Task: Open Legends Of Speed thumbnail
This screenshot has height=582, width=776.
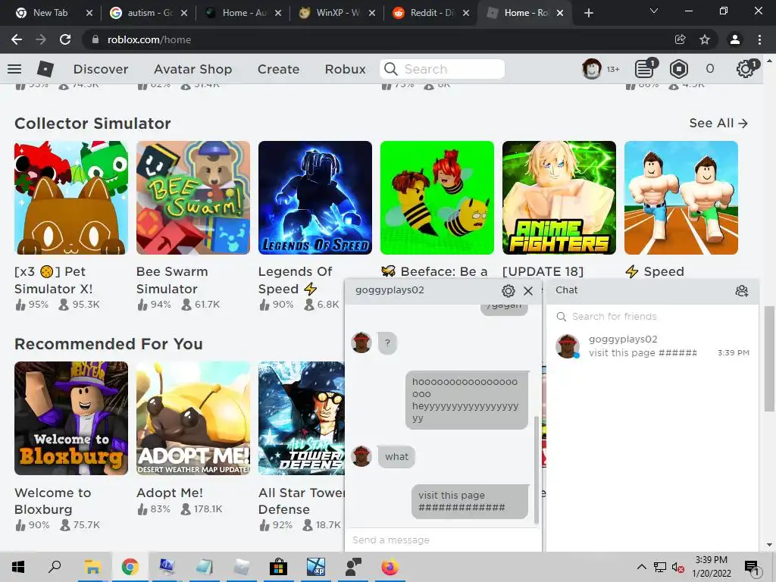Action: pos(315,198)
